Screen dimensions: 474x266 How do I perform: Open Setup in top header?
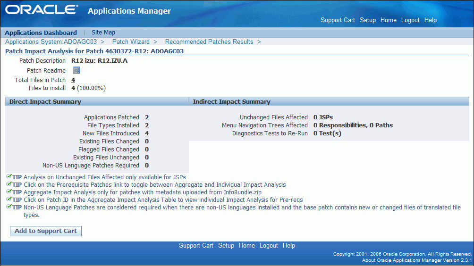[368, 20]
